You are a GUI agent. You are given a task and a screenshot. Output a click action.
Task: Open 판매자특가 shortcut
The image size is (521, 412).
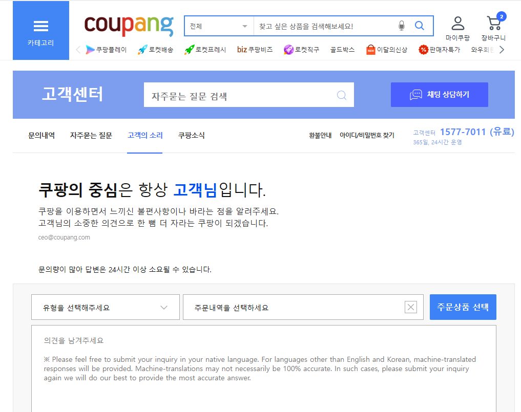(439, 50)
